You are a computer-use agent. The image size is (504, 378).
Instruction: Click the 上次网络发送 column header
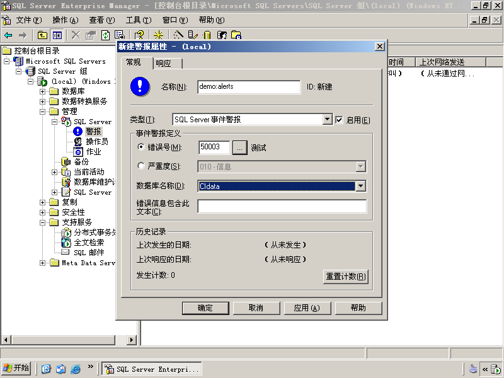(x=450, y=62)
